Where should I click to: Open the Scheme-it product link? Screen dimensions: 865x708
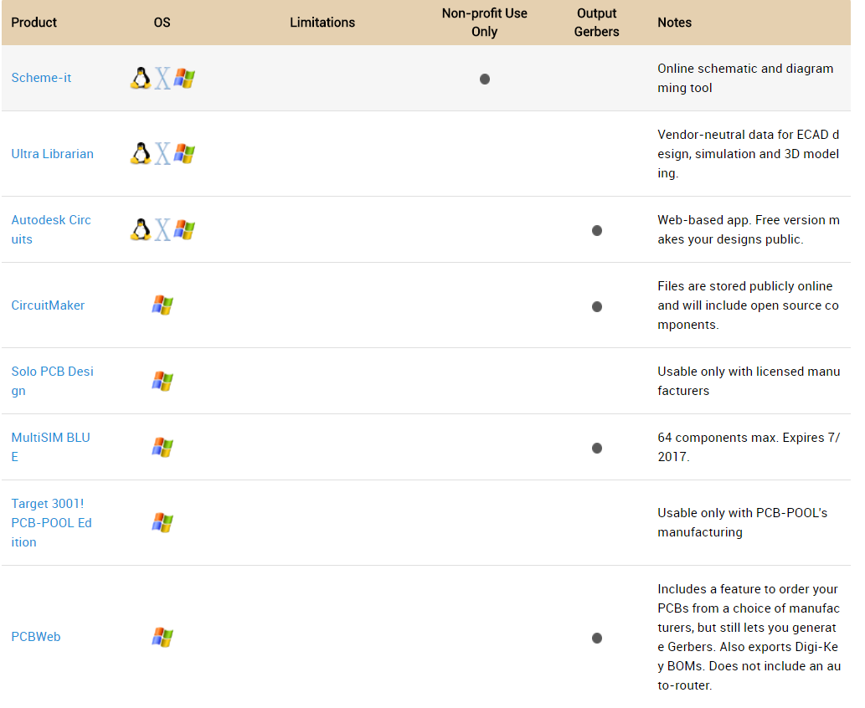tap(41, 78)
